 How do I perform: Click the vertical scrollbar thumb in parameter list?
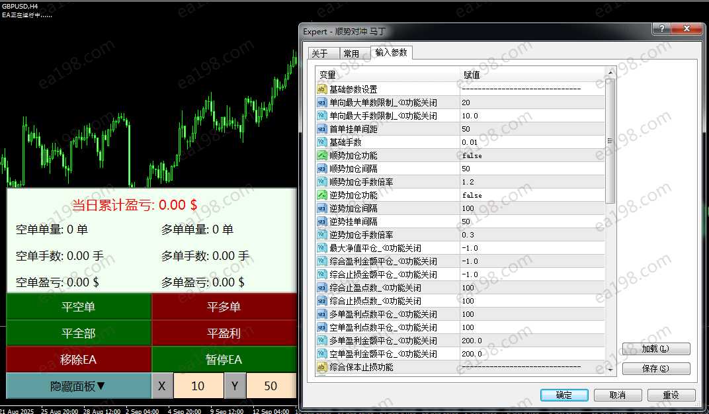(x=610, y=140)
